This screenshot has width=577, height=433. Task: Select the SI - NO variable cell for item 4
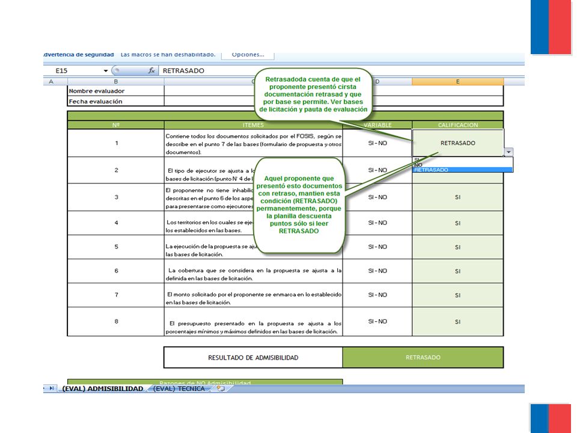pyautogui.click(x=377, y=223)
